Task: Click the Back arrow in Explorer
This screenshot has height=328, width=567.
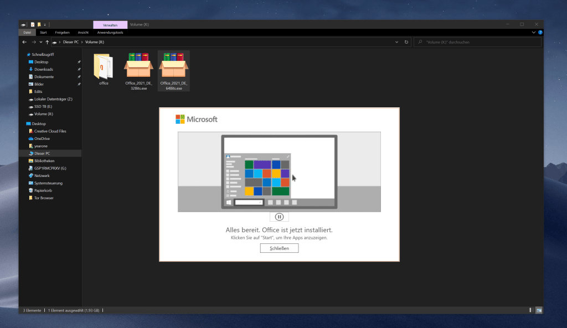Action: click(x=24, y=42)
